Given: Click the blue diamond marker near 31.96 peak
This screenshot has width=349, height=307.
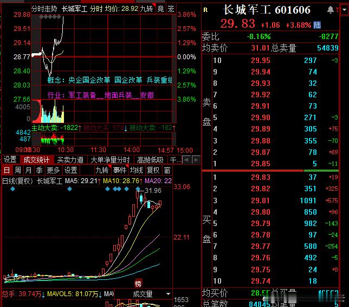Looking at the screenshot, I should [x=138, y=189].
